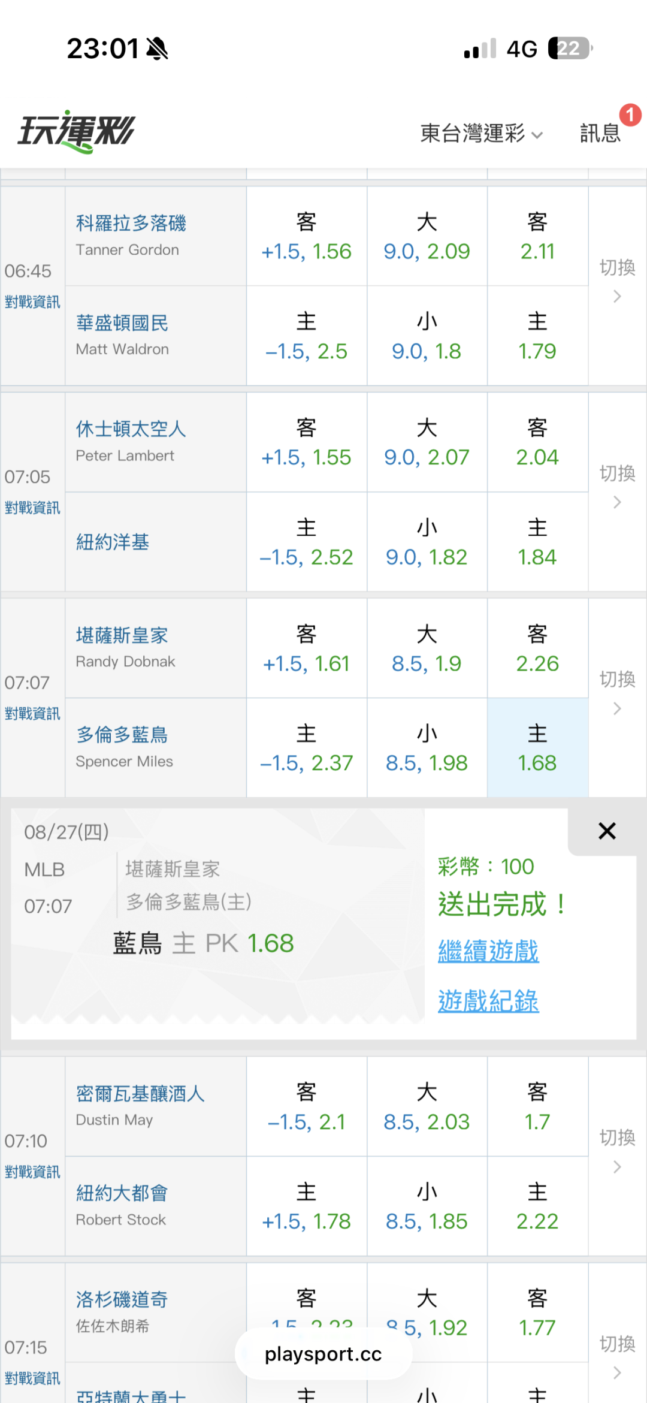647x1403 pixels.
Task: Choose over 9.0 at 2.09 for Rockies game
Action: tap(427, 236)
